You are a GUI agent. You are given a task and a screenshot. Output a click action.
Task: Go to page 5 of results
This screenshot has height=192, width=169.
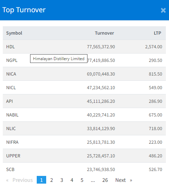pos(82,180)
